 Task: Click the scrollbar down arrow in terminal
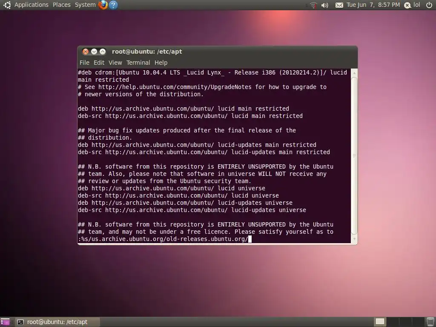[354, 239]
